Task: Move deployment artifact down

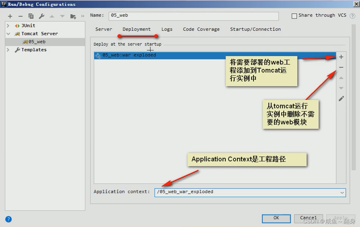Action: pos(341,88)
